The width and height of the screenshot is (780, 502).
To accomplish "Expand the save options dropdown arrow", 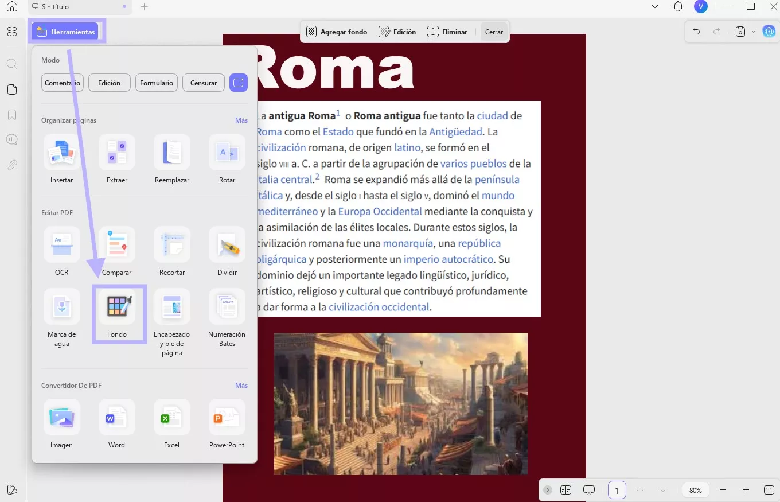I will [x=753, y=32].
